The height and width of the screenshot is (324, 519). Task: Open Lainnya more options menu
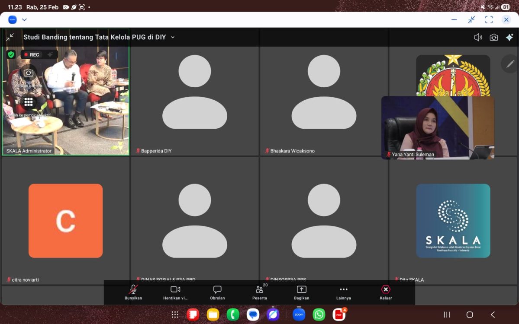(x=344, y=292)
